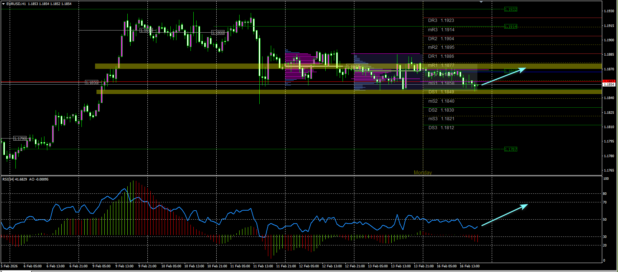Screen dimensions: 618x272
Task: Click the EURUSD,H1 chart title text
Action: pos(16,4)
